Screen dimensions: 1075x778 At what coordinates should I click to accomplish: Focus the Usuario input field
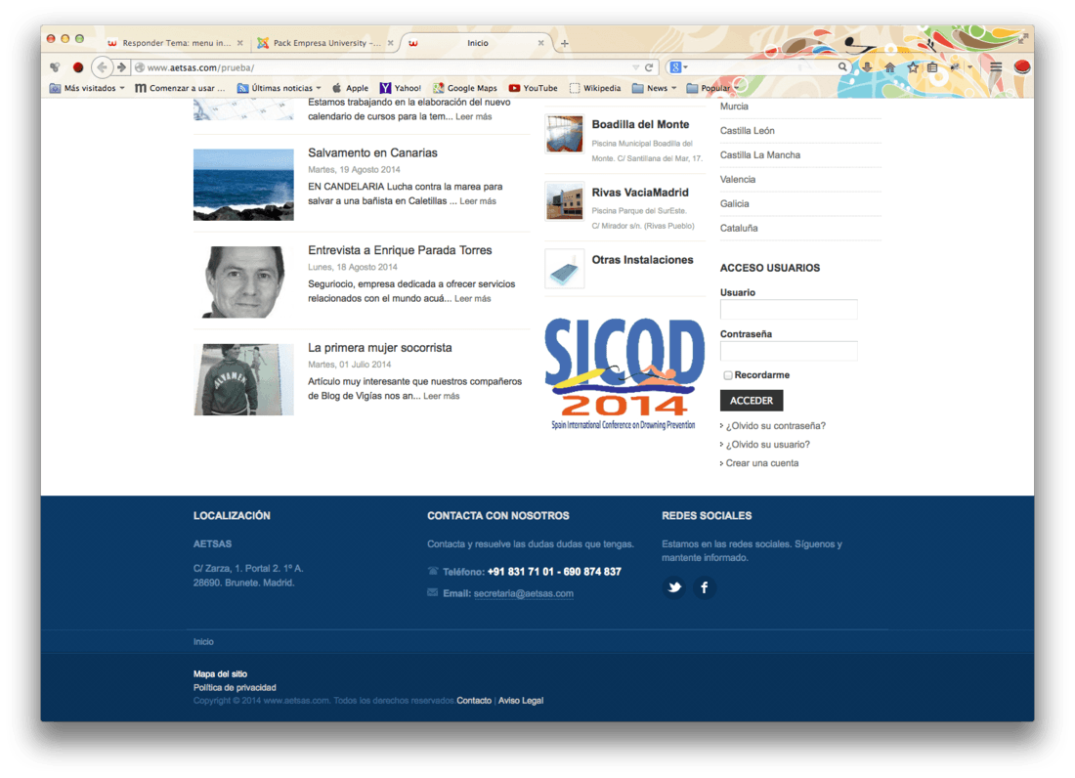pyautogui.click(x=789, y=309)
